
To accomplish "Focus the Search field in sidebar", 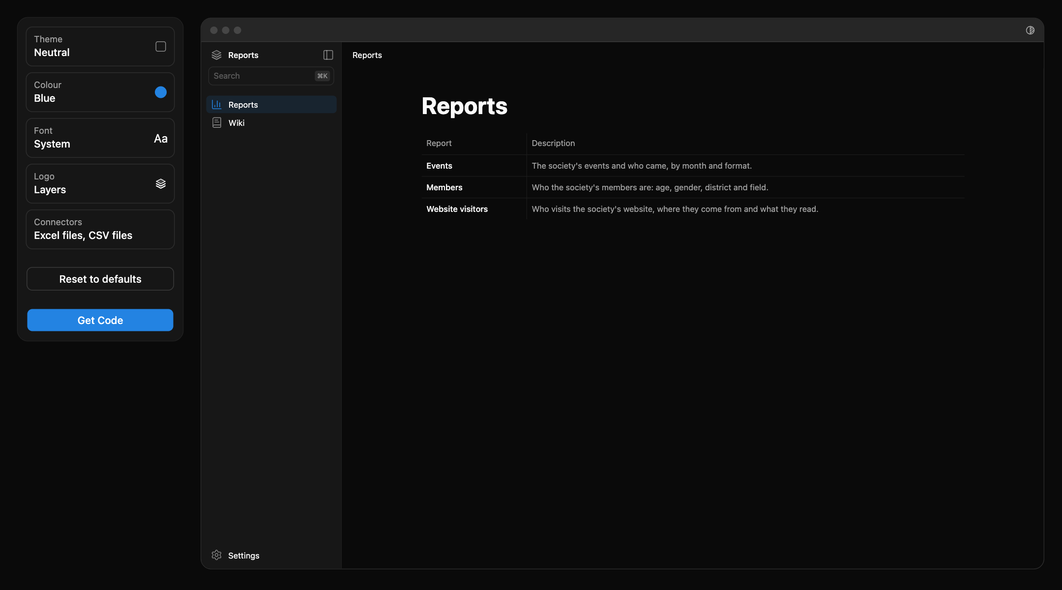I will (271, 76).
